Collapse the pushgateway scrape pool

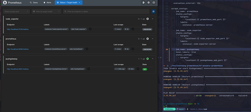[153, 59]
